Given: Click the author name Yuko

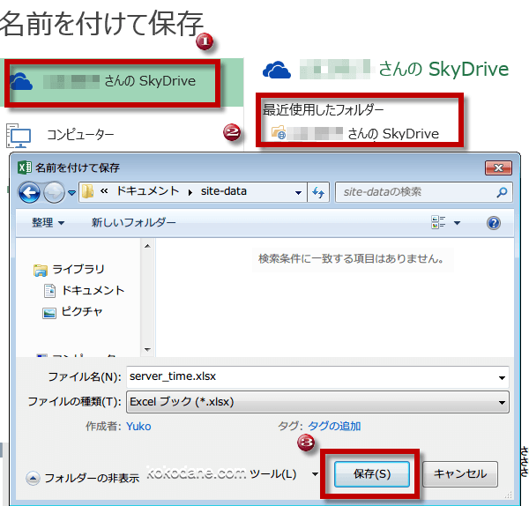Looking at the screenshot, I should (138, 427).
